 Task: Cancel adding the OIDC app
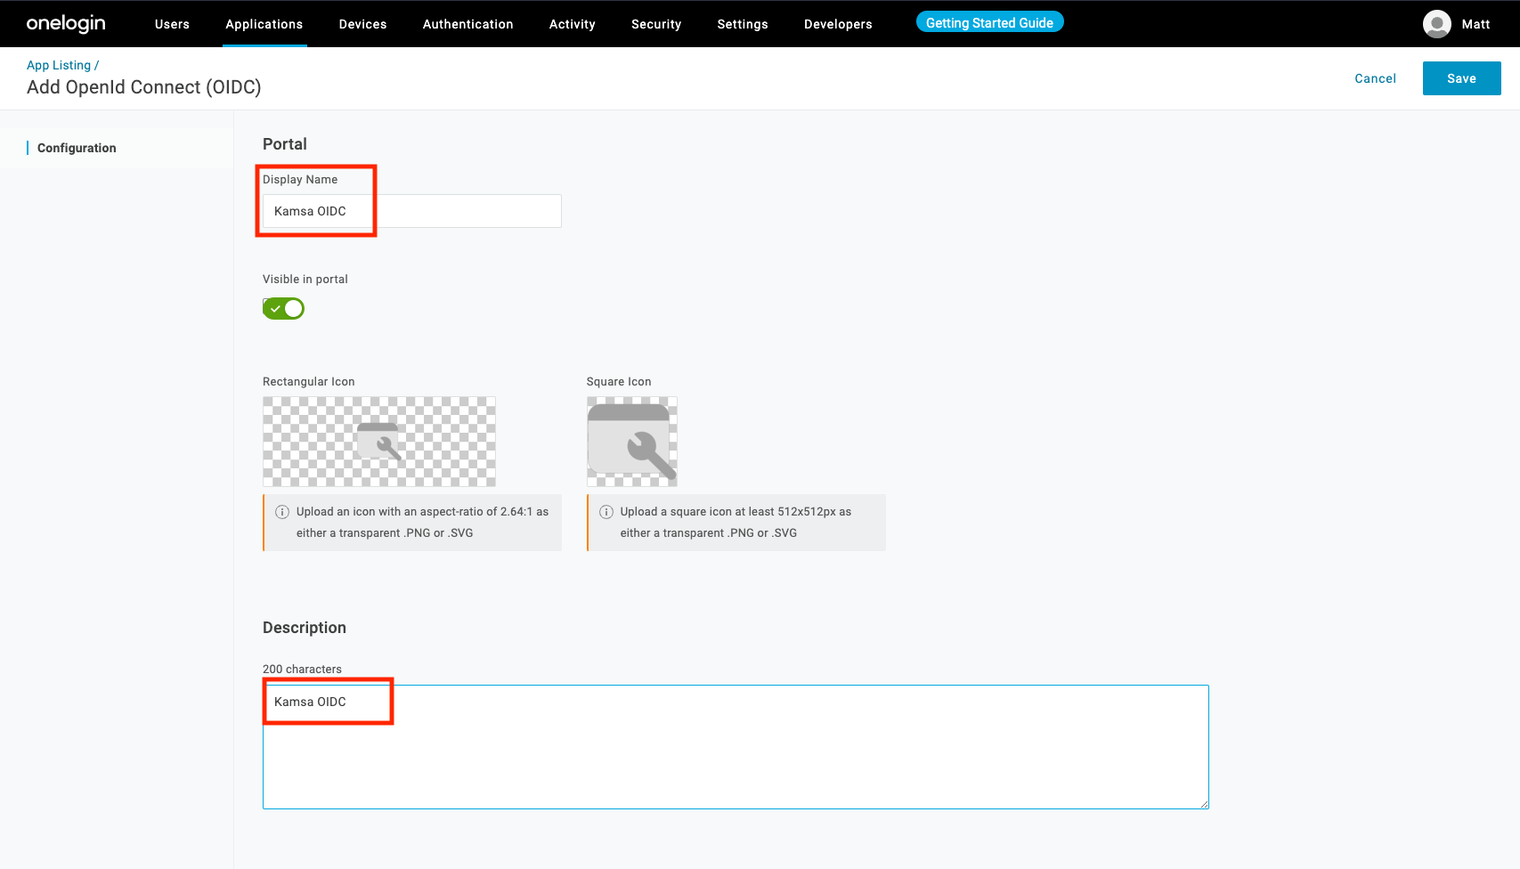[1376, 78]
